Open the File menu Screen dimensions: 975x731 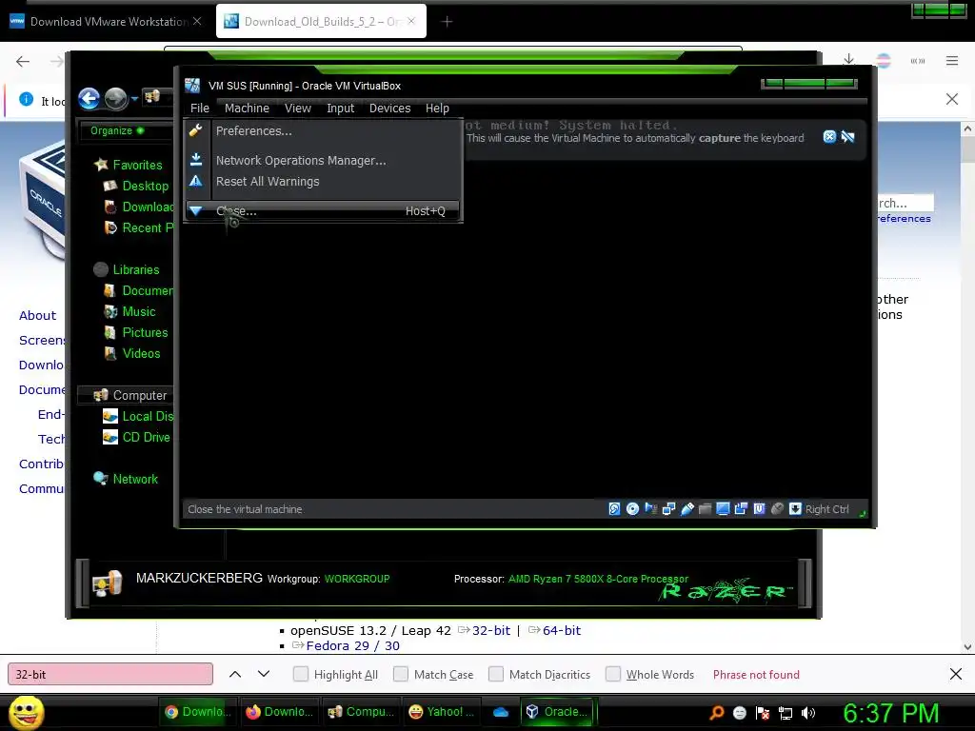200,109
